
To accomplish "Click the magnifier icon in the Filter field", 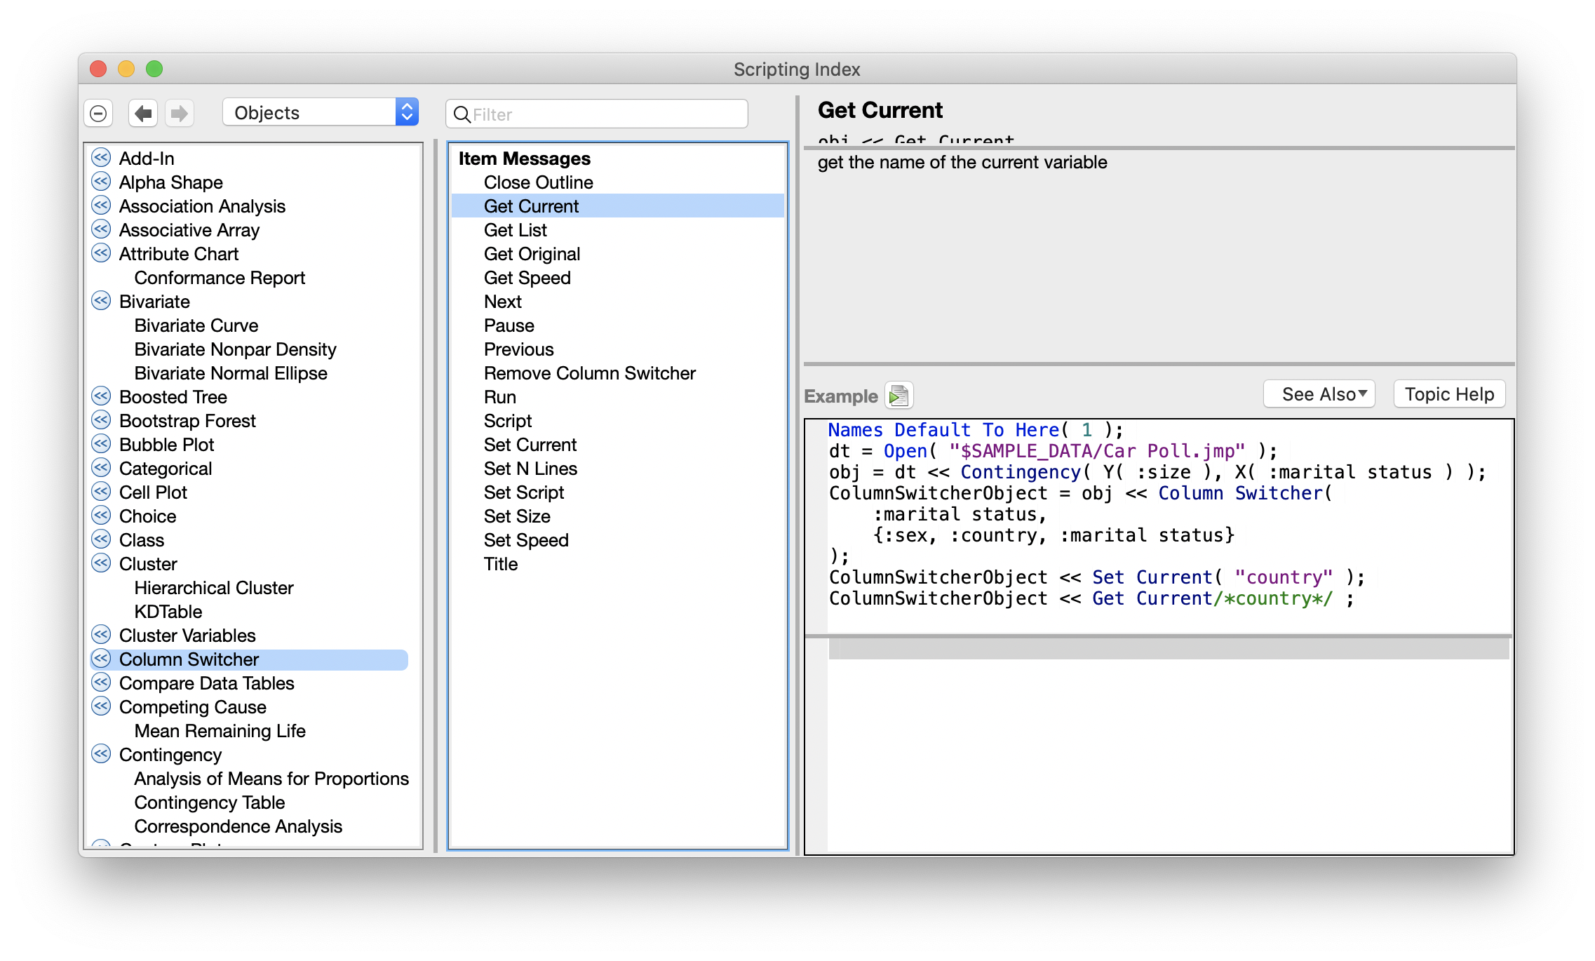I will [x=462, y=114].
